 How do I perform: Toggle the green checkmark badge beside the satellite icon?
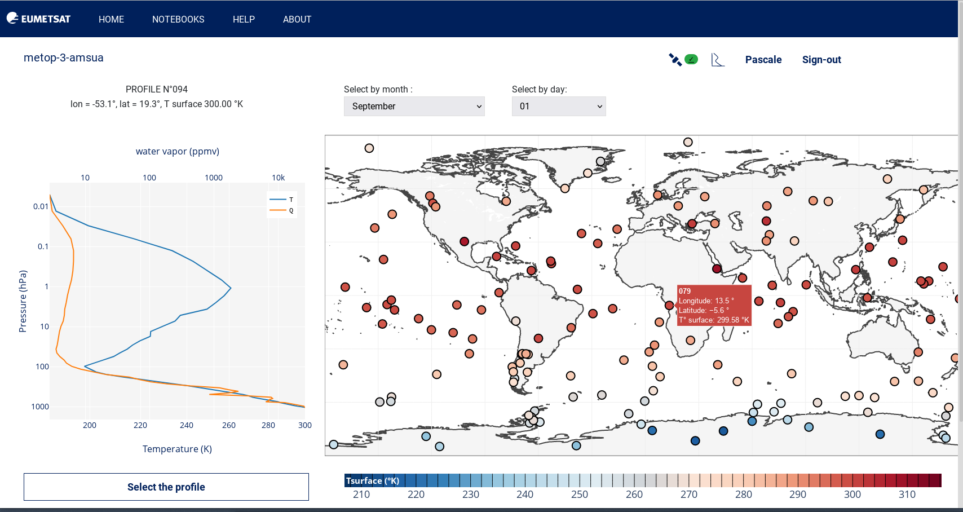(x=691, y=59)
